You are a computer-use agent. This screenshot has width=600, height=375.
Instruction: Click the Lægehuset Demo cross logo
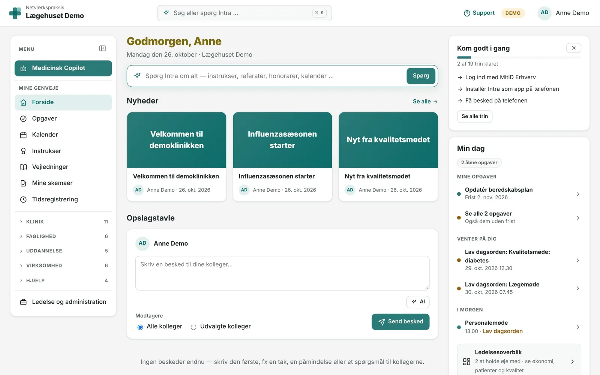pos(15,13)
